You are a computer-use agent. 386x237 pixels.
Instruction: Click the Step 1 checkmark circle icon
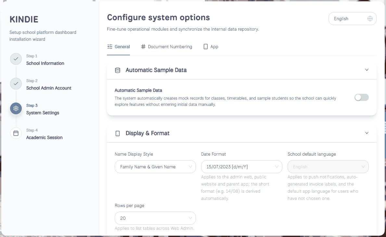point(16,59)
